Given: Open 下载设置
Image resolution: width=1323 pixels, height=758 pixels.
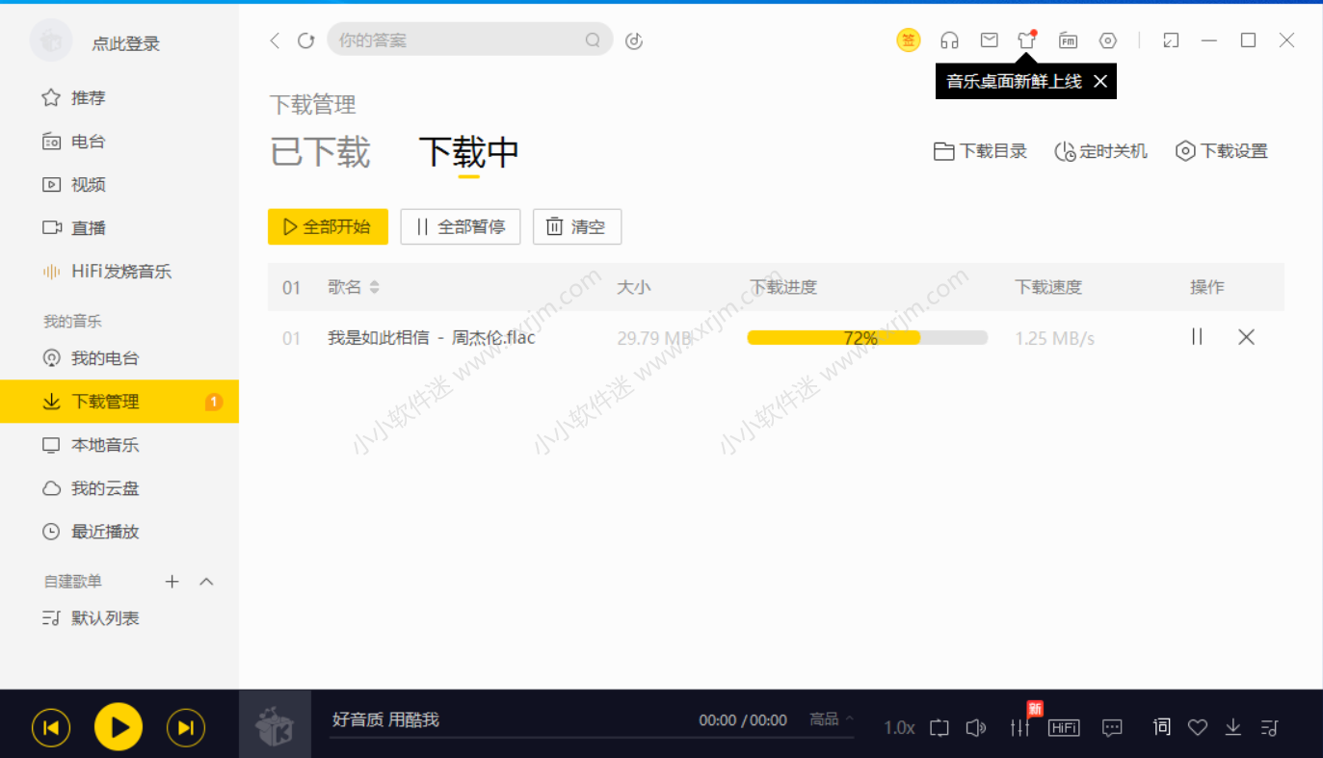Looking at the screenshot, I should coord(1221,151).
